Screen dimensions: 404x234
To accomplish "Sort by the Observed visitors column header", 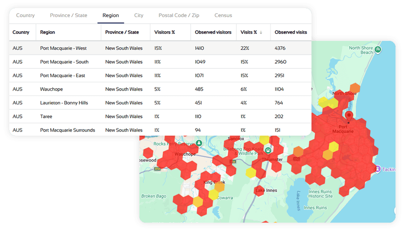I will click(213, 32).
